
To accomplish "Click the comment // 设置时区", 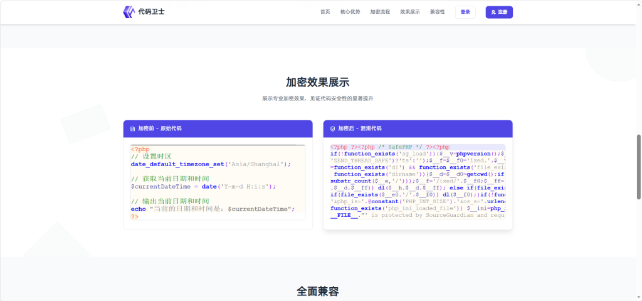I will (150, 156).
